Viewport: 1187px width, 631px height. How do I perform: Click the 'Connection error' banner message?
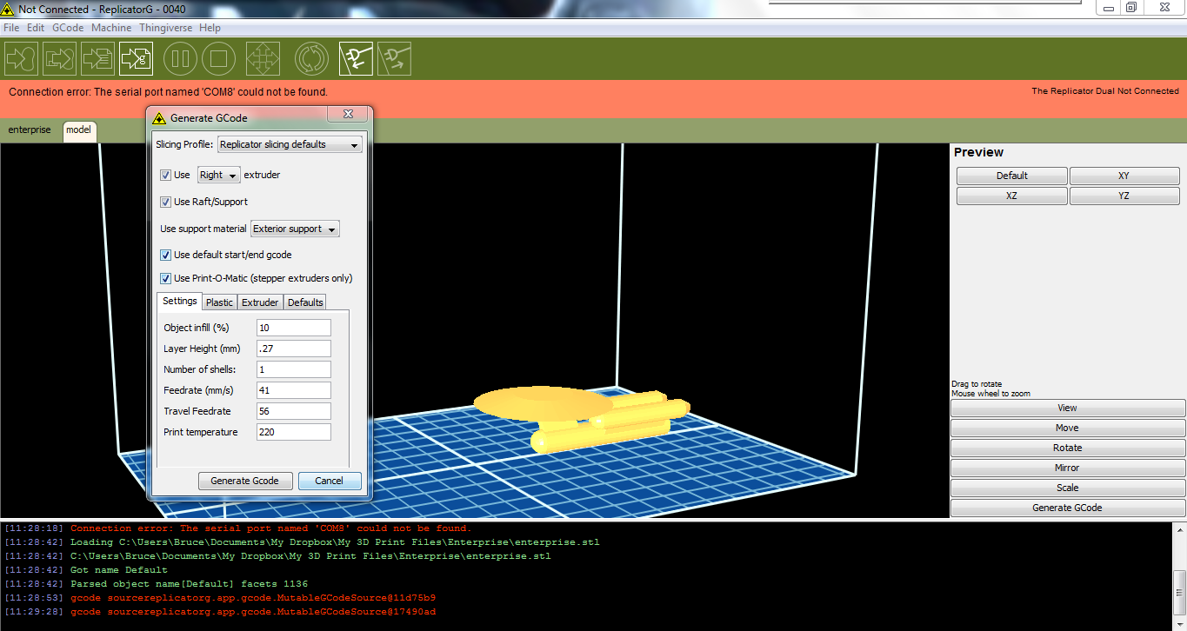click(x=168, y=91)
